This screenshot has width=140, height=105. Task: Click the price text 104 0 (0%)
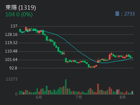pos(19,15)
